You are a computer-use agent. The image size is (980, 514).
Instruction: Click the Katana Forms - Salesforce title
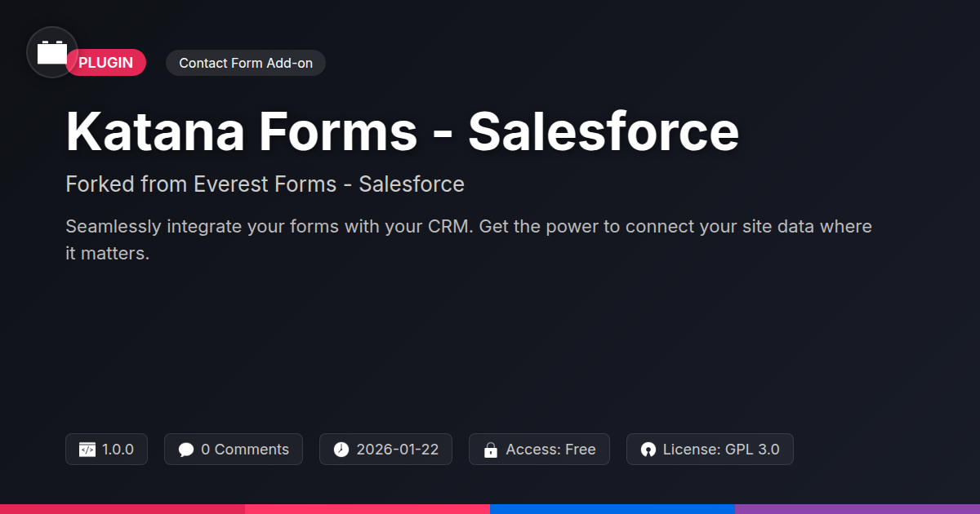[402, 132]
